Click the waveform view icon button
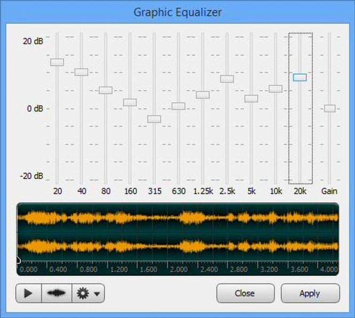 pos(57,293)
